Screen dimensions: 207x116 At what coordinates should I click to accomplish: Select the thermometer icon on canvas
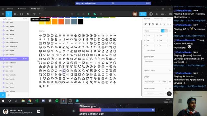(40, 78)
